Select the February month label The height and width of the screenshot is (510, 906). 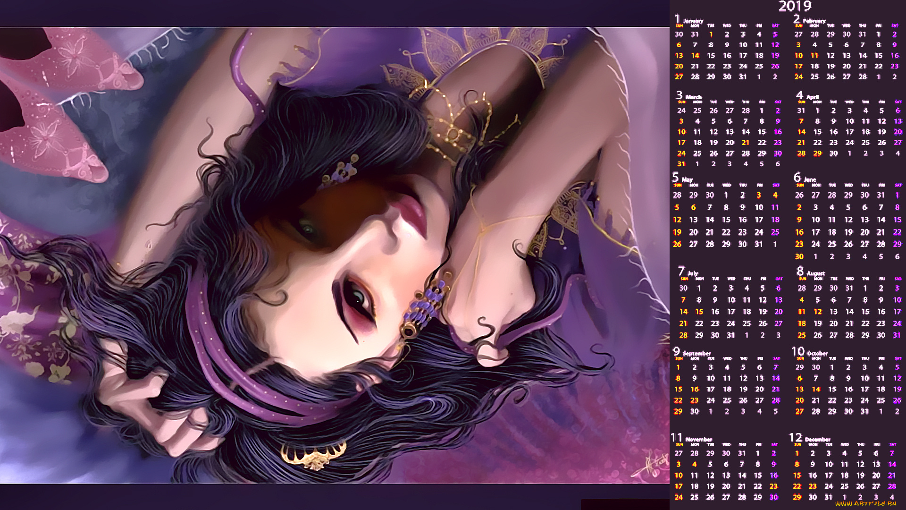click(814, 21)
